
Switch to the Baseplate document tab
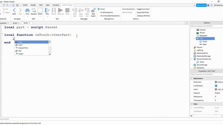pos(3,23)
